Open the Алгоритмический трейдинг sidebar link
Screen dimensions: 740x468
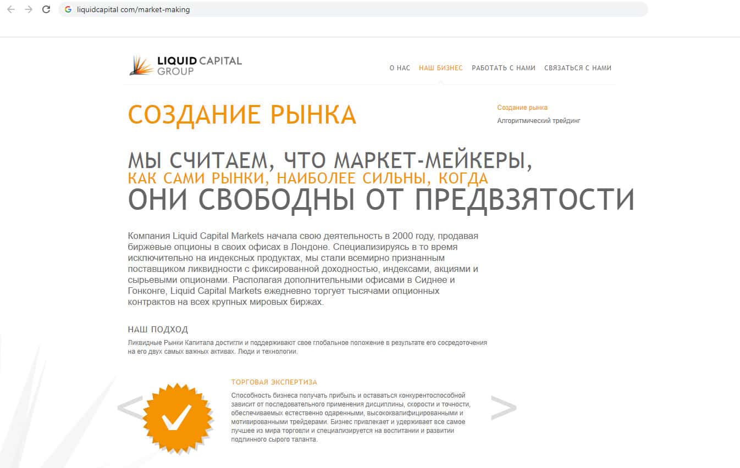[539, 121]
